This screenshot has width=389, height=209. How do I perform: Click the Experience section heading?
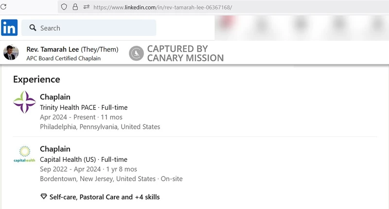point(36,79)
